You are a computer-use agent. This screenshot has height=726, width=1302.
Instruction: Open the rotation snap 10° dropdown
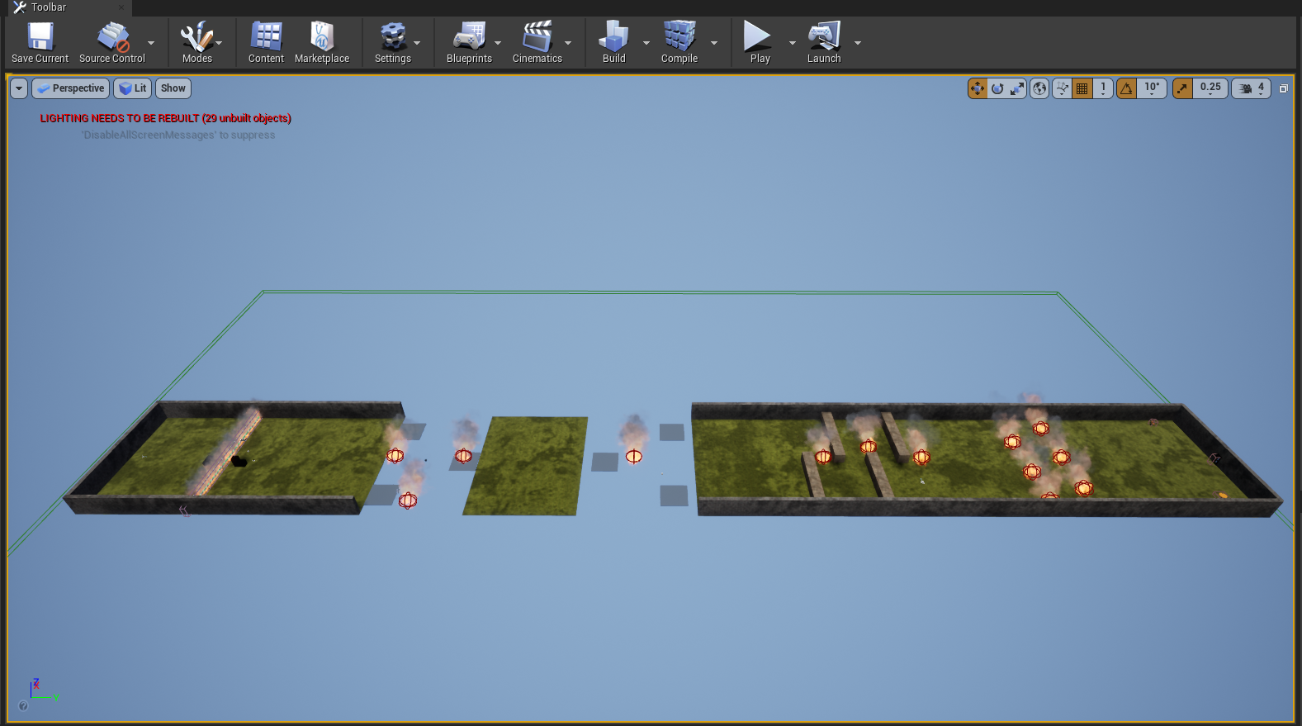click(1152, 88)
